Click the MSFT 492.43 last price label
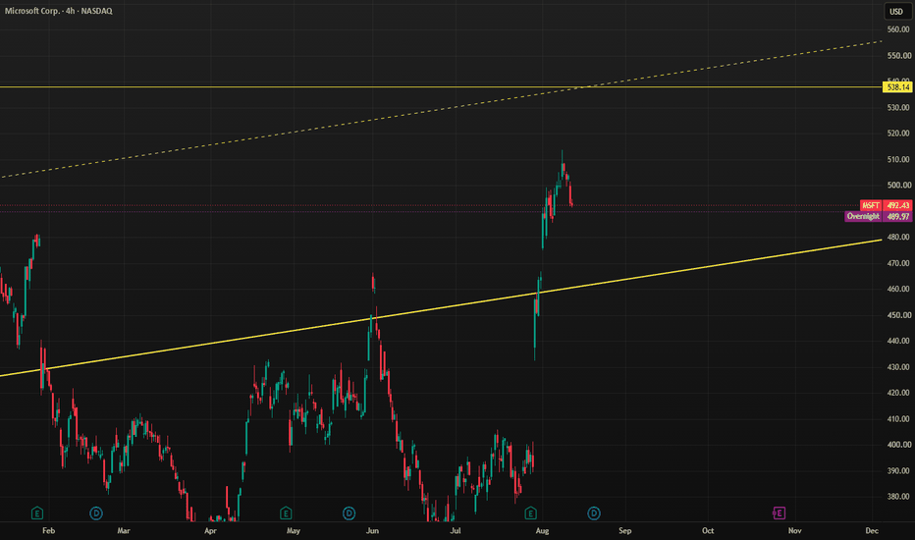Screen dimensions: 915x540 point(886,205)
